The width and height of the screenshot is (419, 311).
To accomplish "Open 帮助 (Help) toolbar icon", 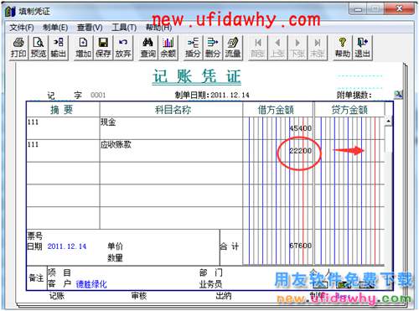I will tap(343, 48).
